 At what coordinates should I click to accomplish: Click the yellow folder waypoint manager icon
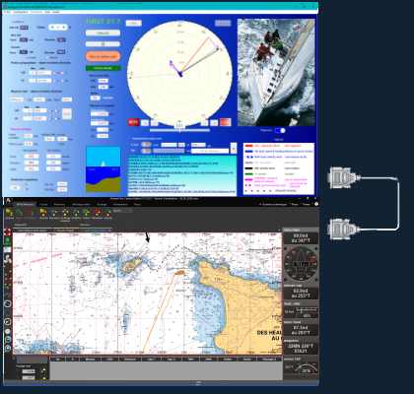pos(9,213)
